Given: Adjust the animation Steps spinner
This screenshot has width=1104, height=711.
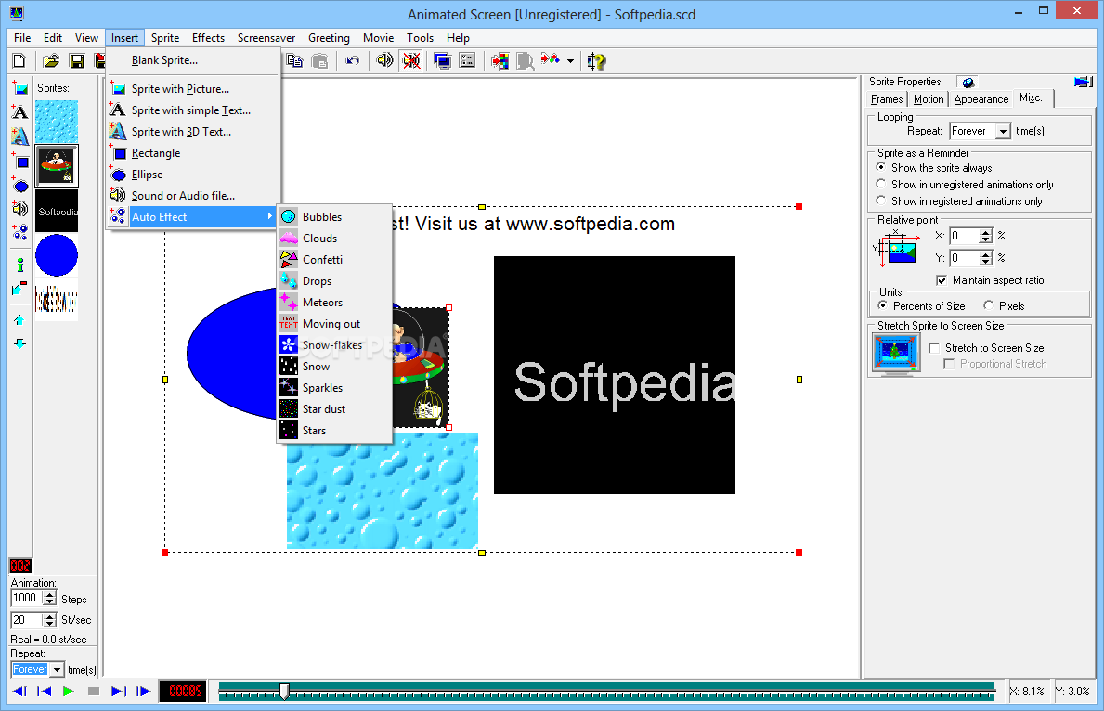Looking at the screenshot, I should pos(49,599).
